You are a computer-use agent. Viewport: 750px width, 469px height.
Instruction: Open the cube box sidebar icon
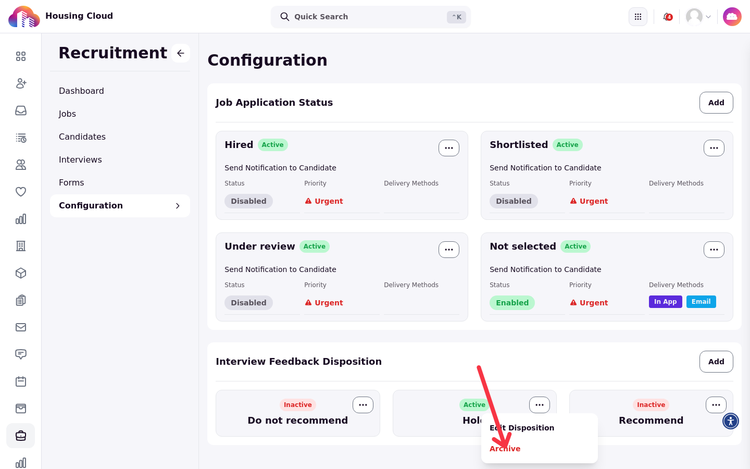click(21, 273)
